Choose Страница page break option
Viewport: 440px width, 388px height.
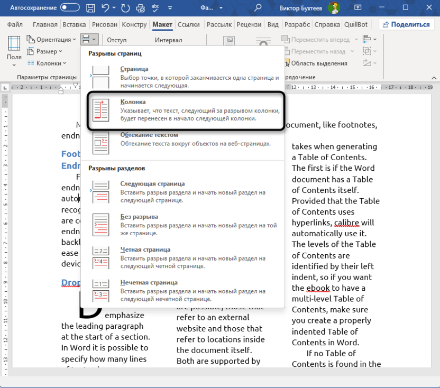(183, 77)
